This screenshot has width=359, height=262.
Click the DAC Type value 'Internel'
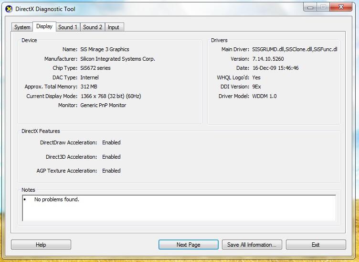pos(89,77)
